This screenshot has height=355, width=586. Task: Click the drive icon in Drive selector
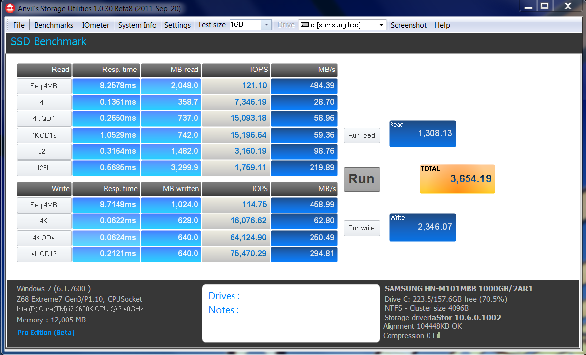click(305, 25)
